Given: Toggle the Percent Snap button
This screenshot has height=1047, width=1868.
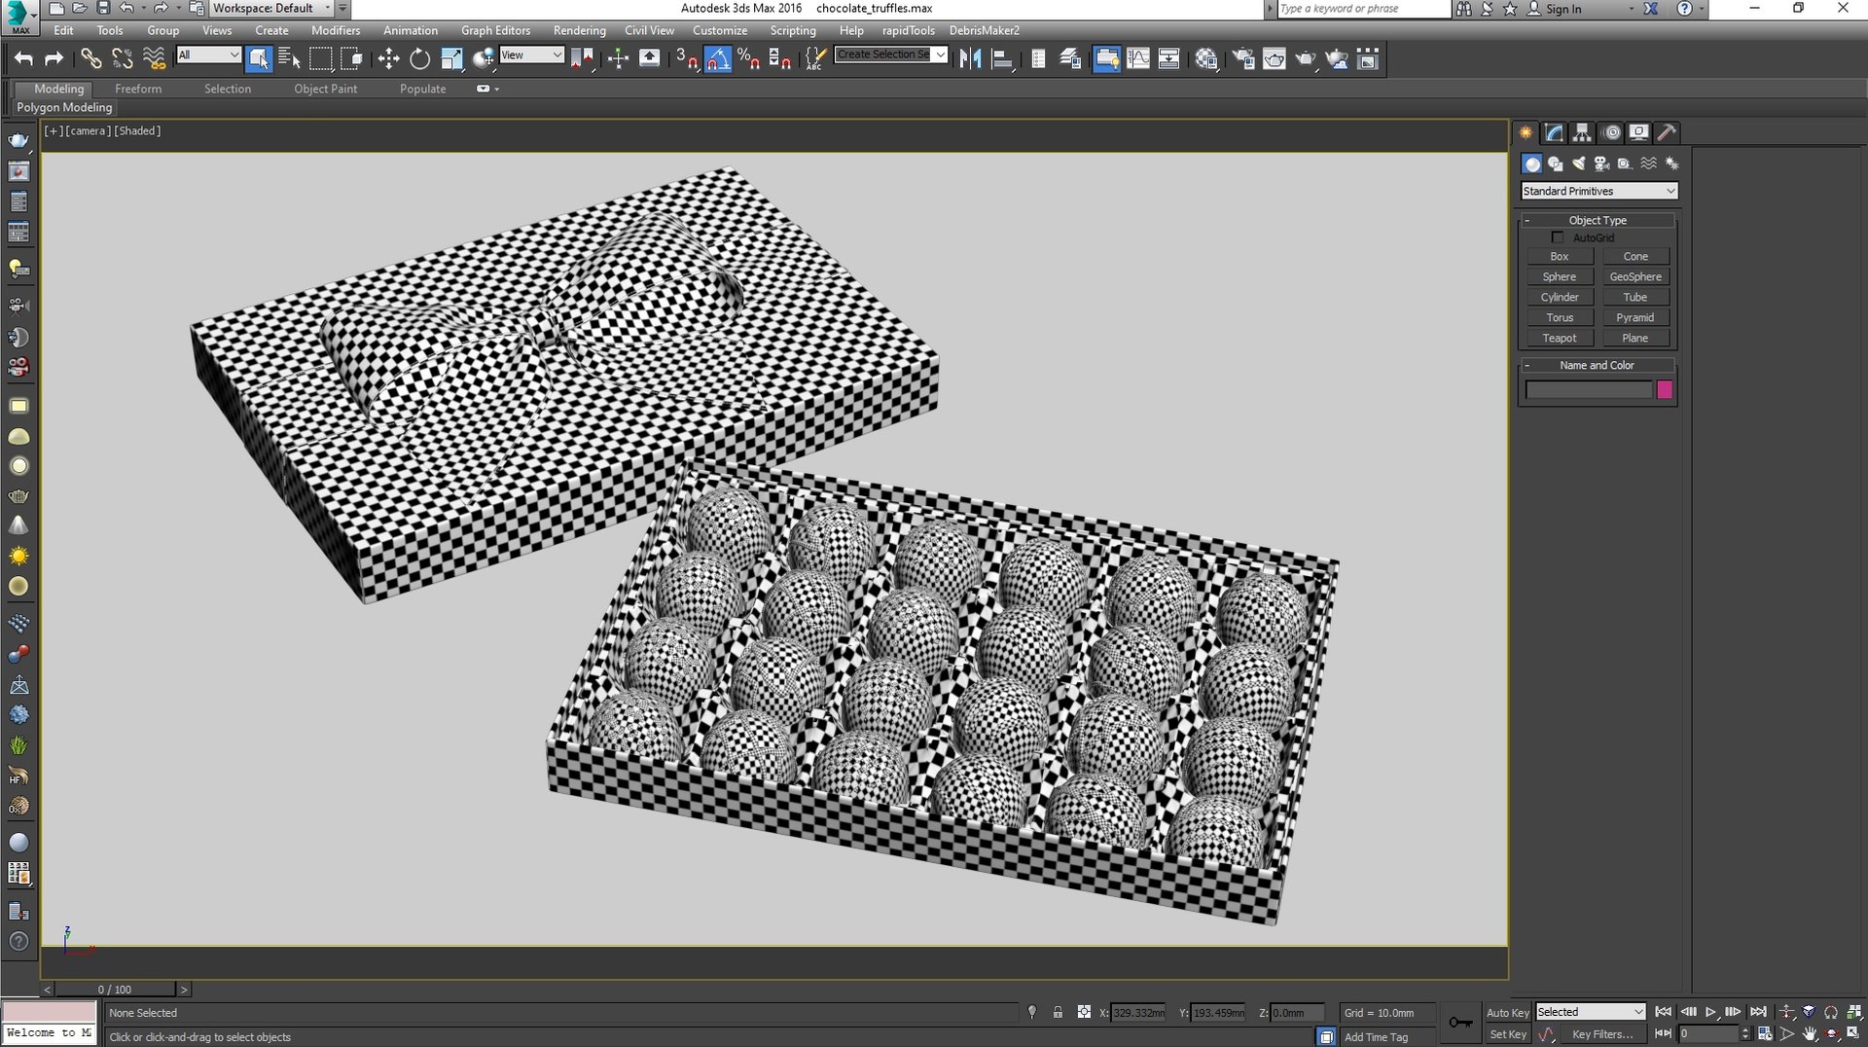Looking at the screenshot, I should [x=748, y=59].
